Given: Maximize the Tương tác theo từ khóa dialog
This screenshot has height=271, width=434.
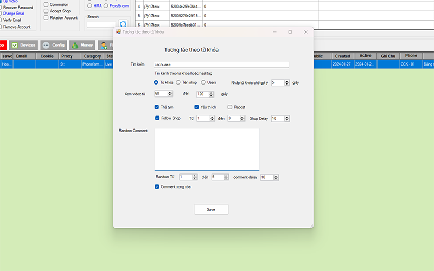Looking at the screenshot, I should pos(290,32).
